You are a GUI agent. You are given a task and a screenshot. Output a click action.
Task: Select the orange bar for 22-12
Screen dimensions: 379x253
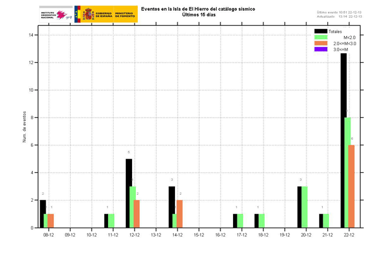pos(351,186)
